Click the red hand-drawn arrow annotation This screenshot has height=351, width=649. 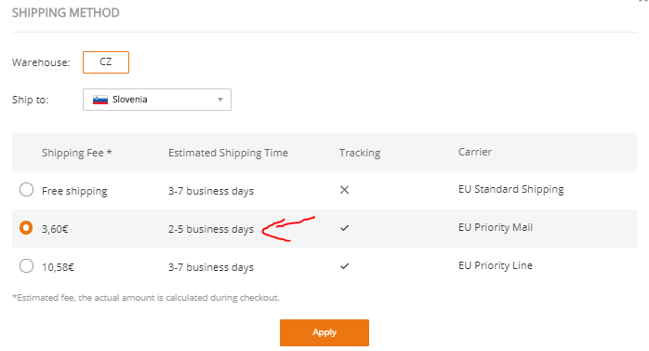[288, 229]
